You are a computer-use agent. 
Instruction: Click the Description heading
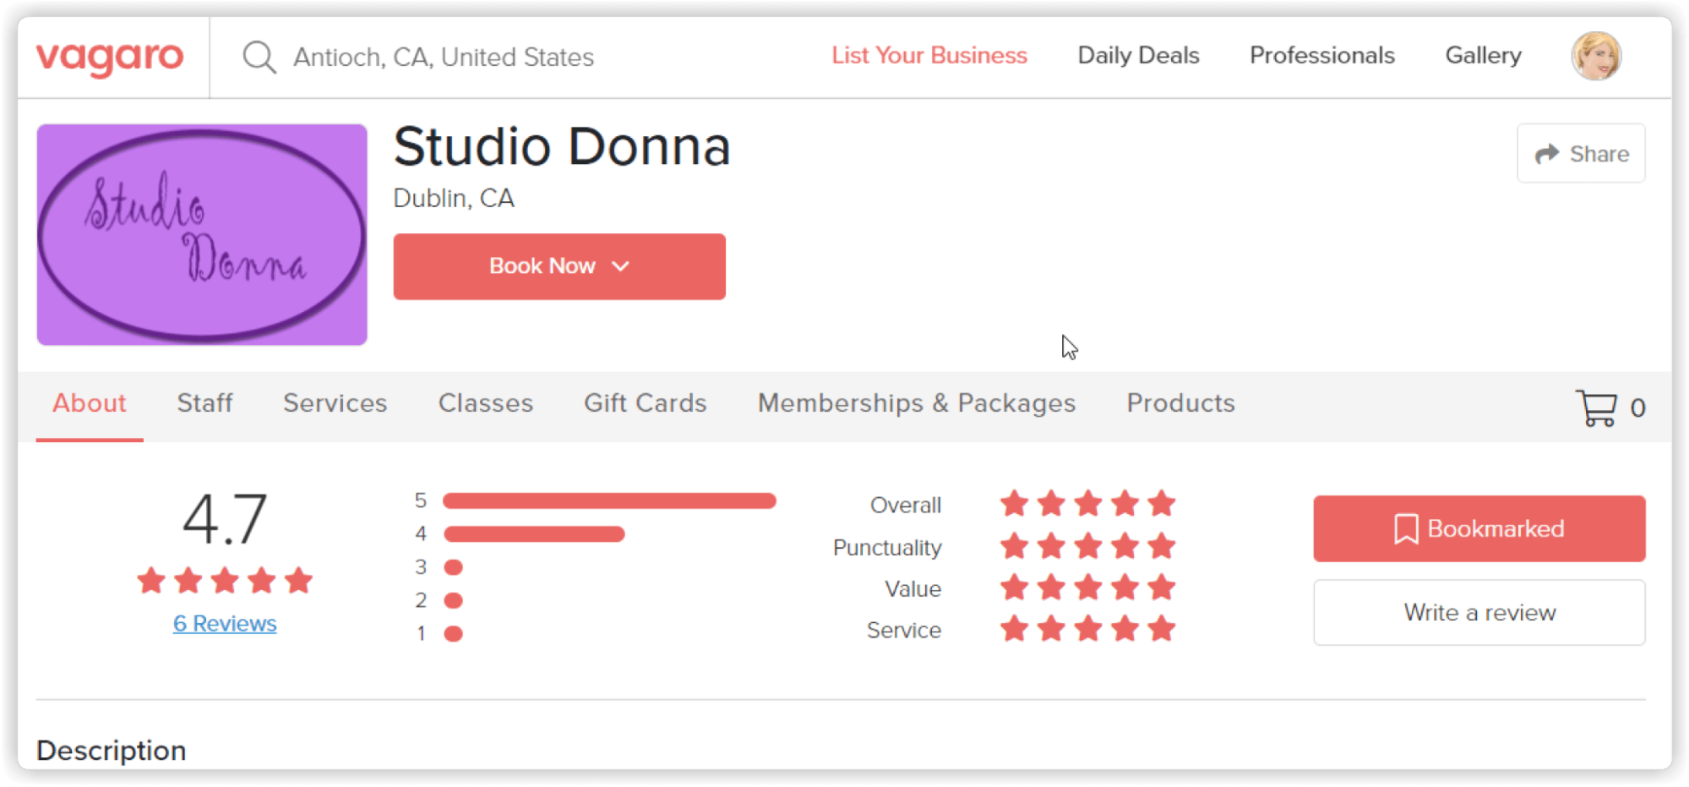[x=111, y=751]
